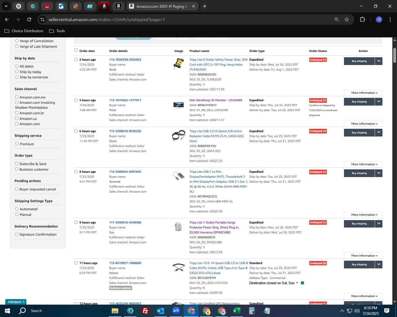Switch to the active Amazon seller tab
The height and width of the screenshot is (317, 397).
coord(104,6)
